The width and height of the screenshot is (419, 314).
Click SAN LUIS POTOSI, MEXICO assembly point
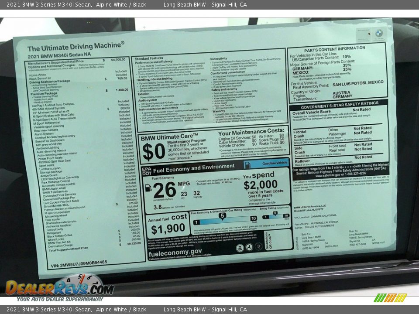358,83
